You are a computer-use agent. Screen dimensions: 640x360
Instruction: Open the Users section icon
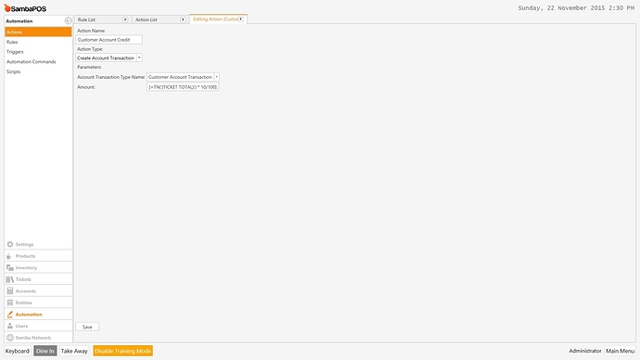tap(10, 326)
